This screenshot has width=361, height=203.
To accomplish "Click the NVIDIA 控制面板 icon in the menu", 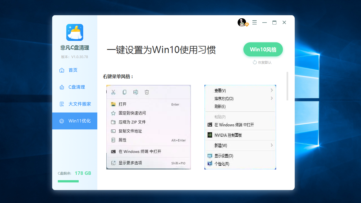I will [x=210, y=135].
